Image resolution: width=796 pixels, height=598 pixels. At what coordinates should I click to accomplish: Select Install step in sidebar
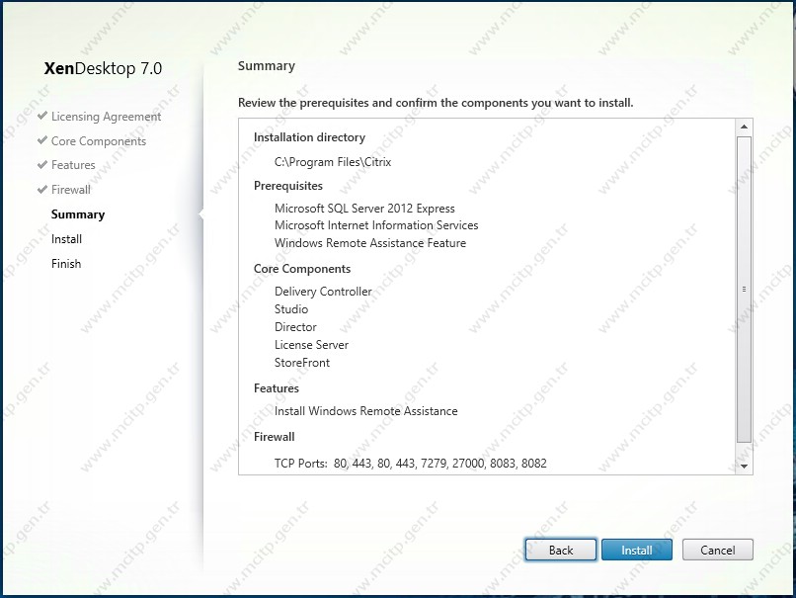(x=66, y=239)
